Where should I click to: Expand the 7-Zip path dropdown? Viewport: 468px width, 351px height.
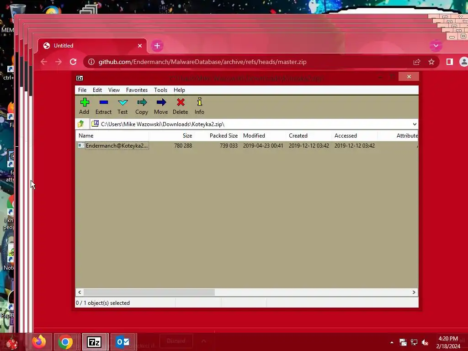point(415,124)
